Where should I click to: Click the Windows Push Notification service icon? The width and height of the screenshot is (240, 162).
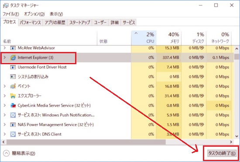click(x=13, y=115)
